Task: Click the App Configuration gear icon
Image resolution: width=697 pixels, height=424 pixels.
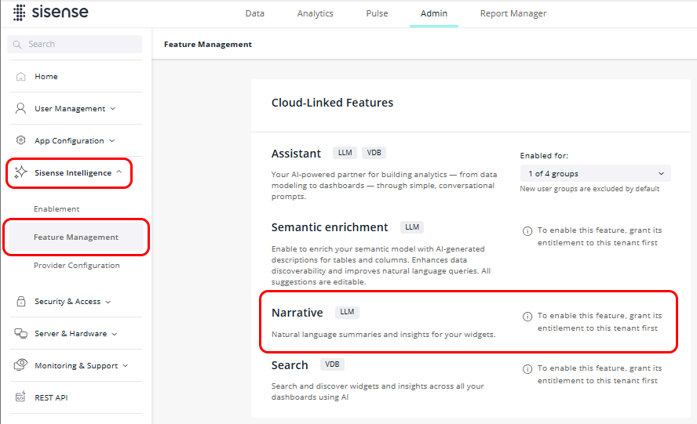Action: pyautogui.click(x=20, y=140)
